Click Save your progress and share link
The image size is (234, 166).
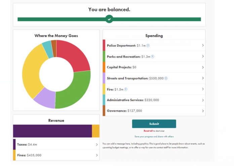tap(154, 137)
